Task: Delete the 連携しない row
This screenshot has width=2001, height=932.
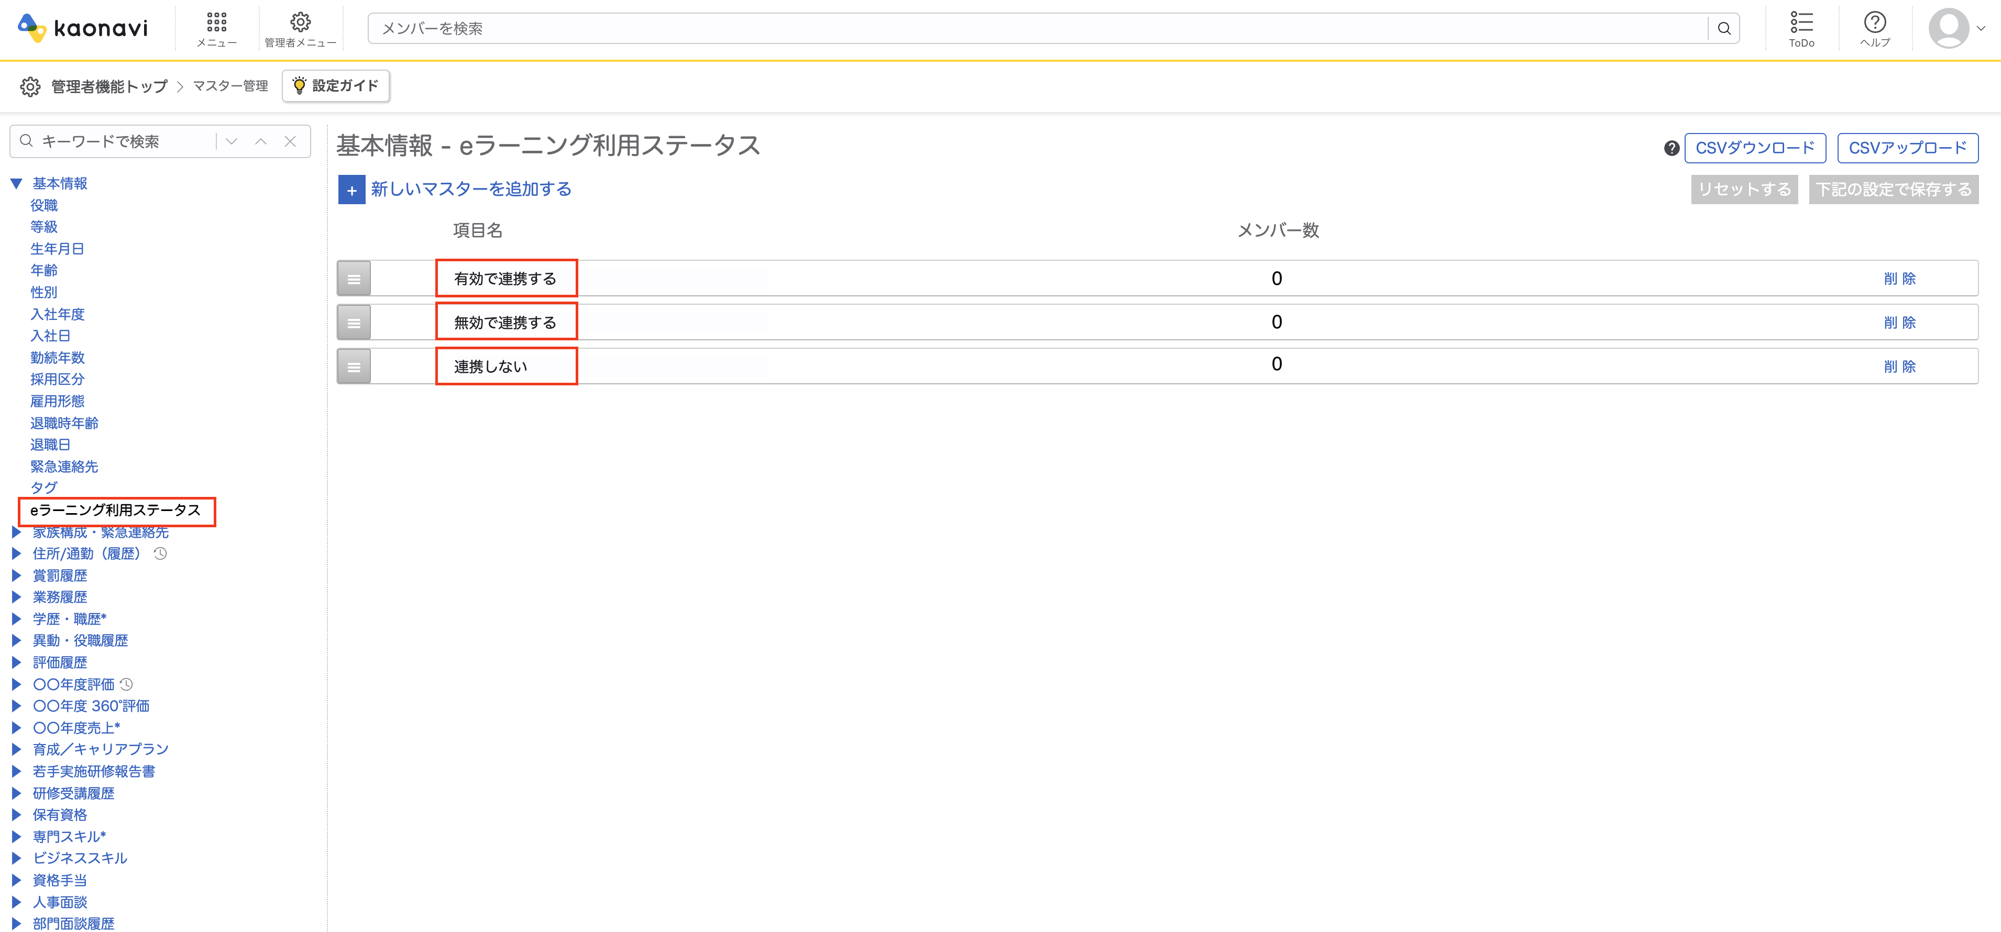Action: (x=1900, y=367)
